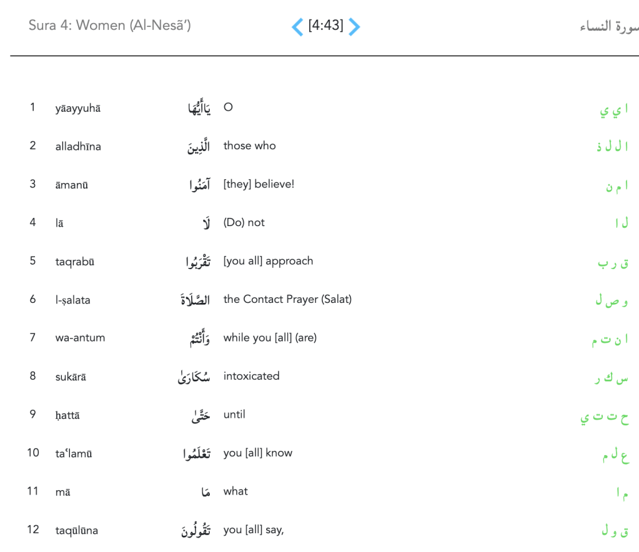Open root ق ر ب for taqrabū

pyautogui.click(x=613, y=264)
